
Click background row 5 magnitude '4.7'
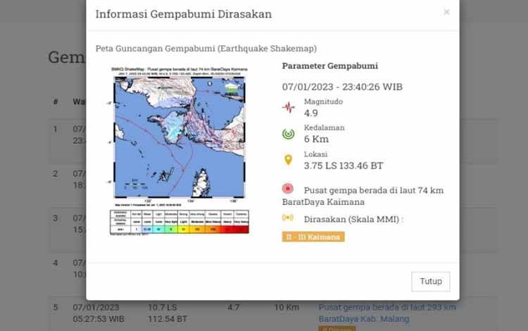[x=233, y=307]
